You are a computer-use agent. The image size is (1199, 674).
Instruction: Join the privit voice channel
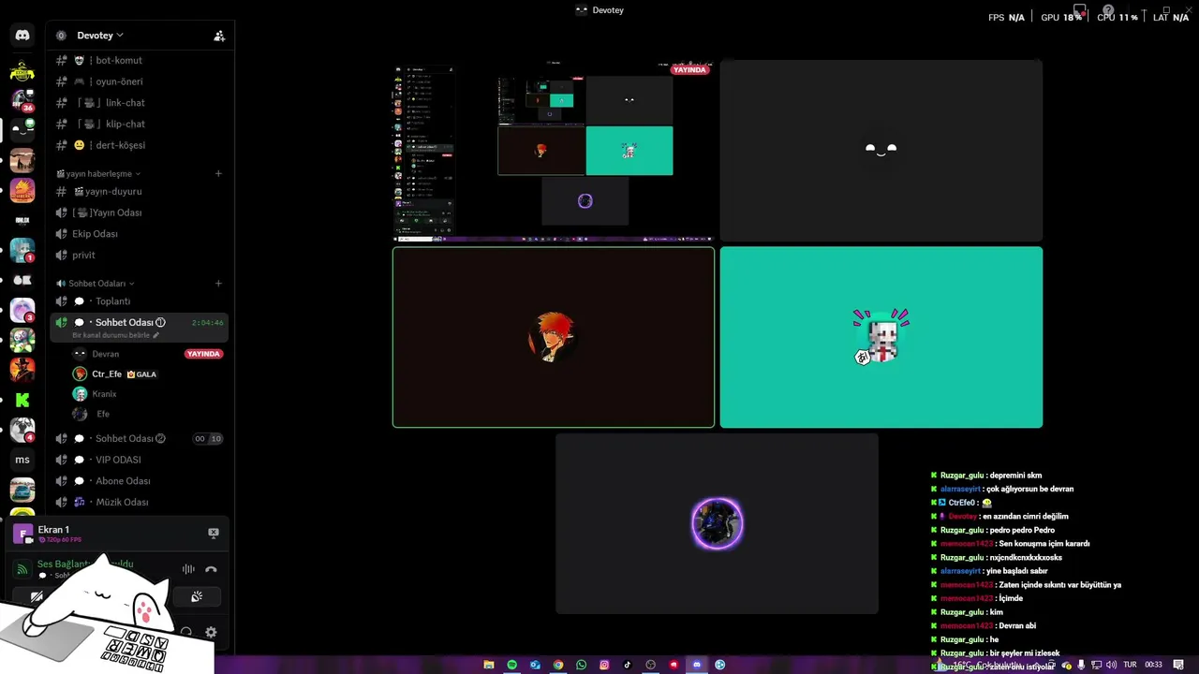coord(140,255)
